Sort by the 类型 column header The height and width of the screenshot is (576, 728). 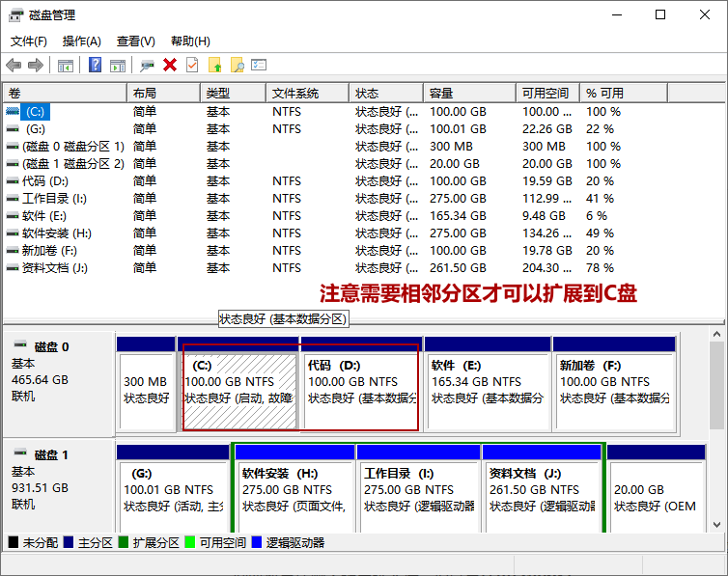(233, 94)
